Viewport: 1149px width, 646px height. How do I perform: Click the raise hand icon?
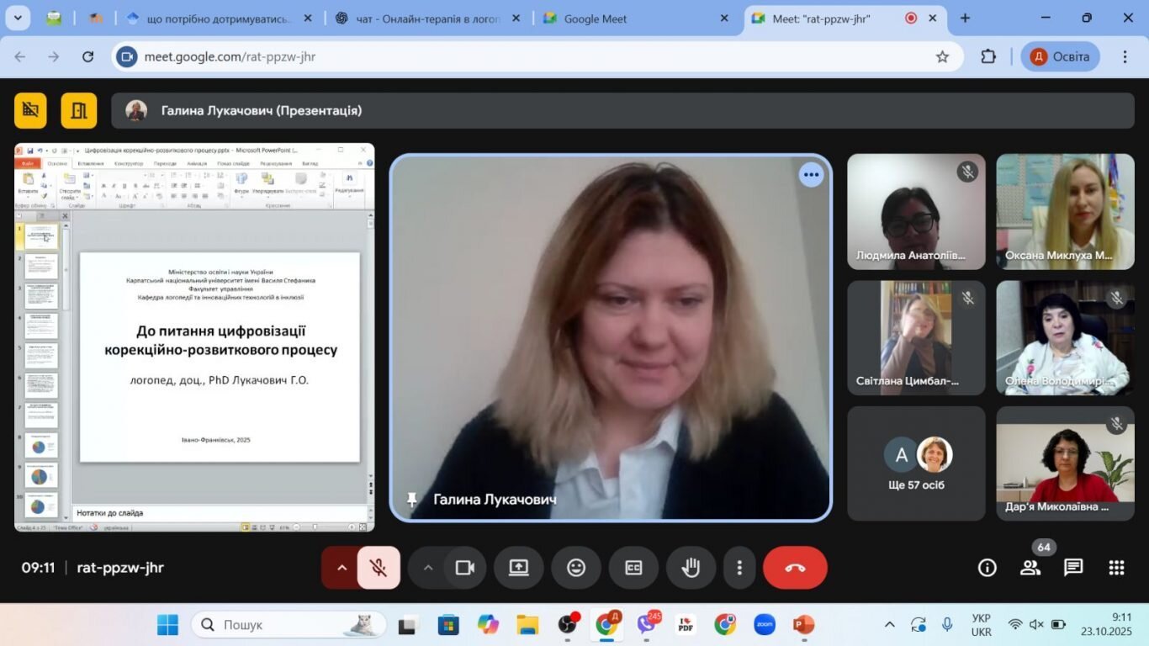click(x=691, y=568)
